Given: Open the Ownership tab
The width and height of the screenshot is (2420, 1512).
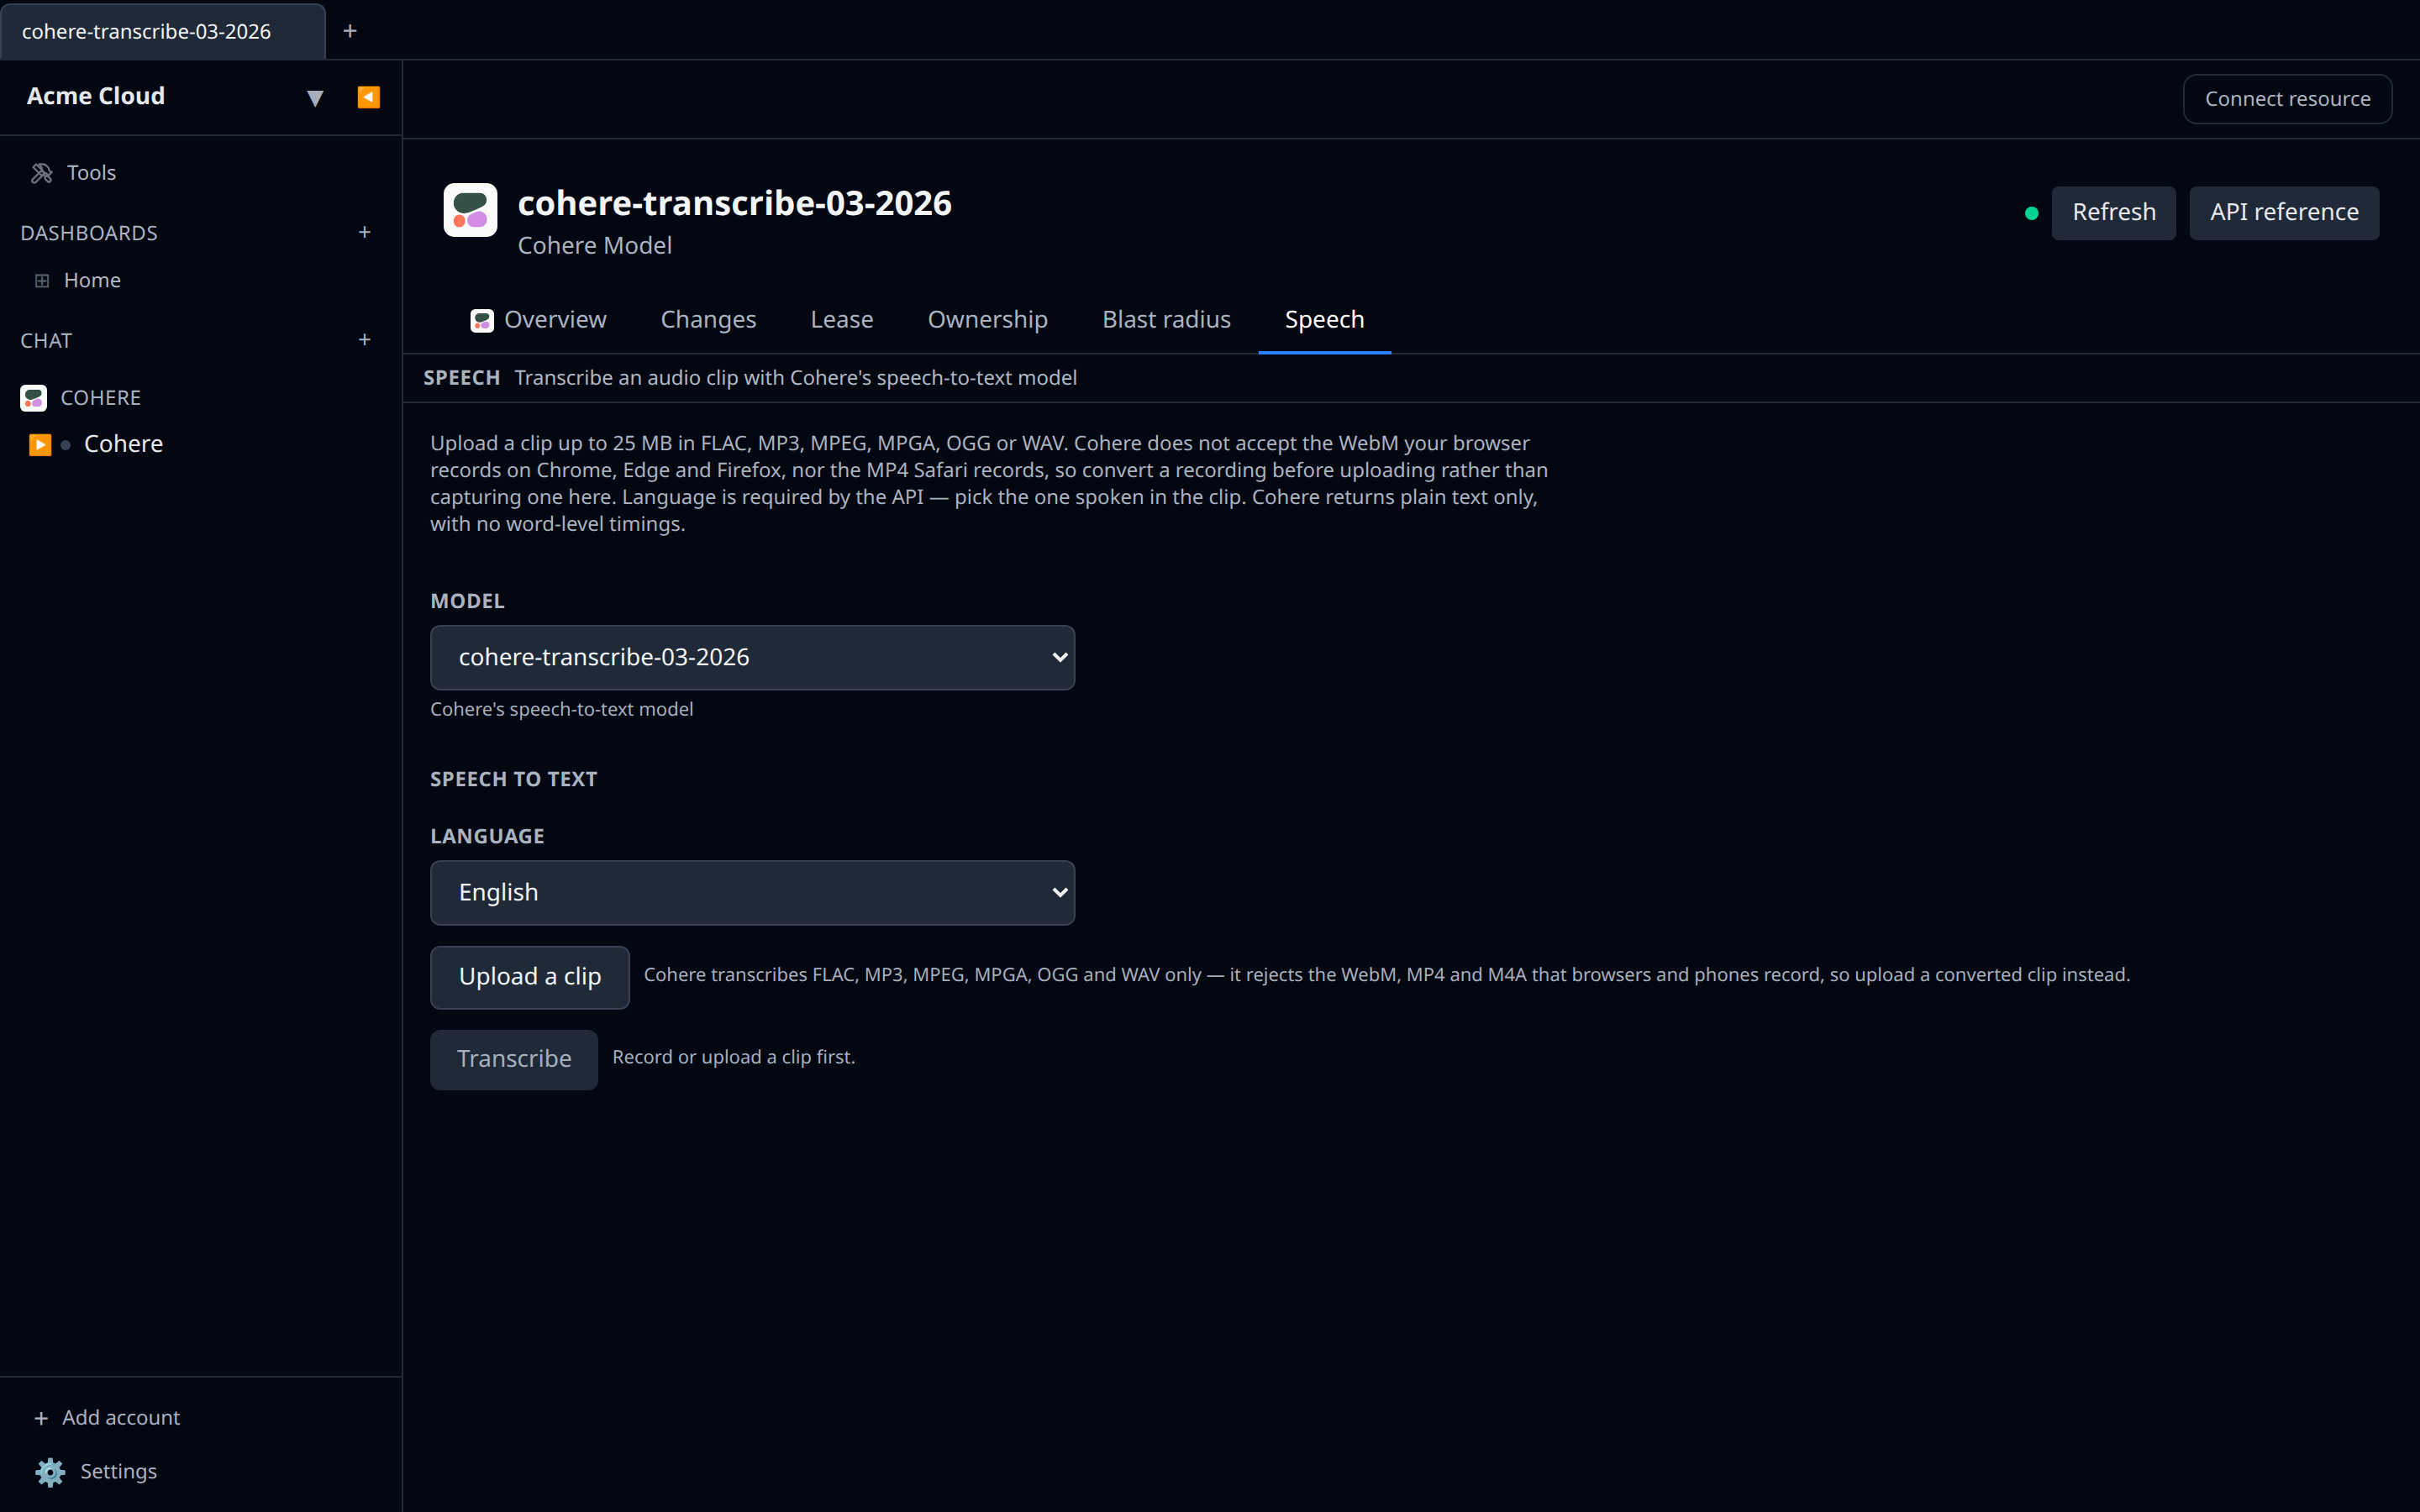Looking at the screenshot, I should 988,320.
